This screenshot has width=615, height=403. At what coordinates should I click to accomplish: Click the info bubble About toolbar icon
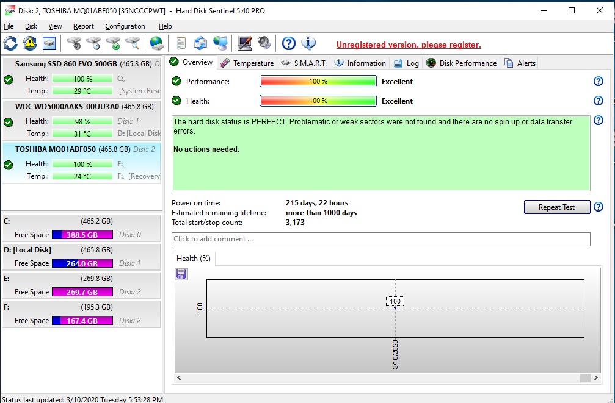pyautogui.click(x=309, y=43)
